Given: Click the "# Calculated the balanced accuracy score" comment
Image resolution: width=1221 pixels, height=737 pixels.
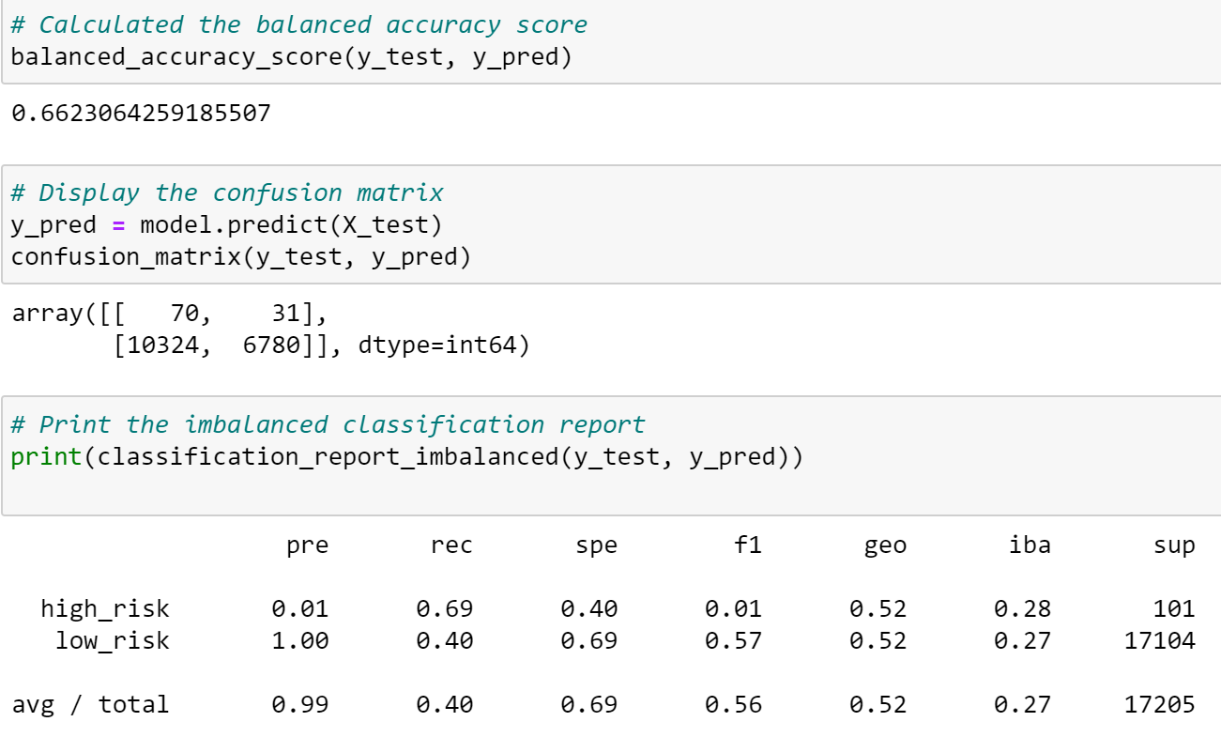Looking at the screenshot, I should tap(299, 24).
